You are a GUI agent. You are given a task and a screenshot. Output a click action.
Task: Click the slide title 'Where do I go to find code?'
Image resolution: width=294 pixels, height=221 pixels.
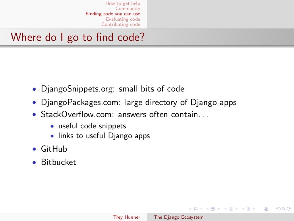point(78,37)
